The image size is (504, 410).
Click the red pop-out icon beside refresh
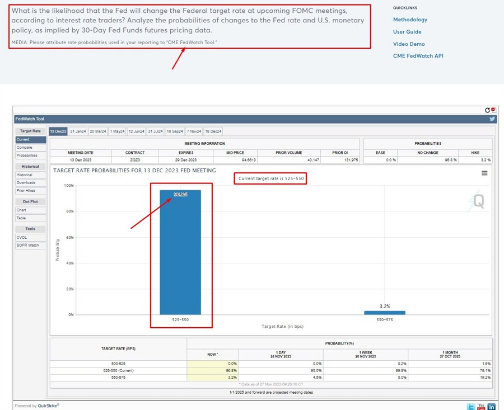point(493,110)
